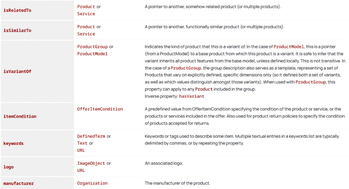The width and height of the screenshot is (349, 189).
Task: Click the logo property name
Action: (x=9, y=167)
